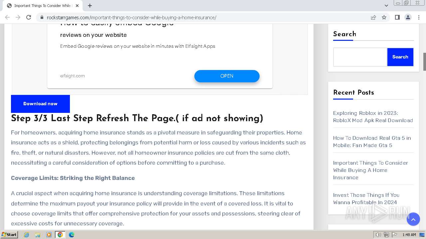View site security lock information

[x=42, y=17]
